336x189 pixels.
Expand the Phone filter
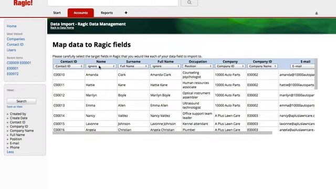pyautogui.click(x=15, y=148)
